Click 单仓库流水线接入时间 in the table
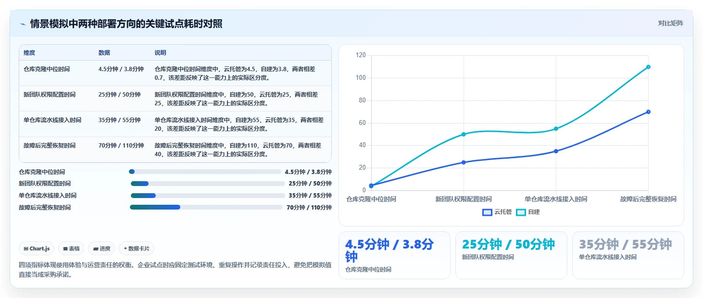Screen dimensions: 703x298 click(52, 120)
